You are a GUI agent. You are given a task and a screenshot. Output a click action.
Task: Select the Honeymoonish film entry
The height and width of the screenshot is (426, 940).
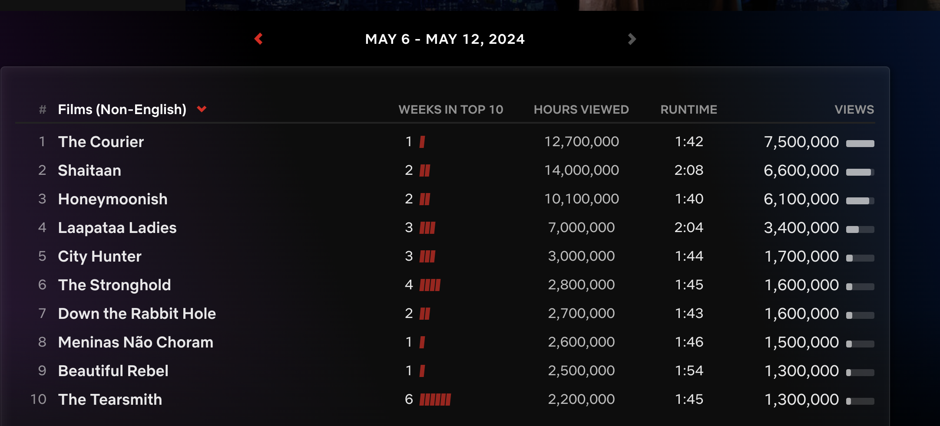coord(113,199)
